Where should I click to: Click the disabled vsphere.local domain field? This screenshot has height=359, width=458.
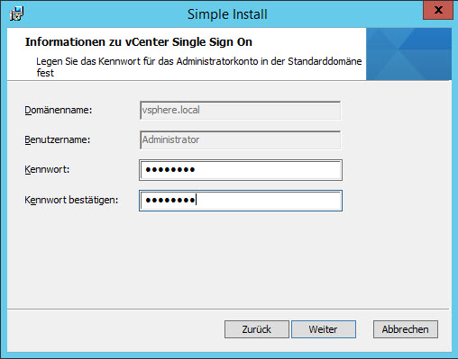point(241,111)
